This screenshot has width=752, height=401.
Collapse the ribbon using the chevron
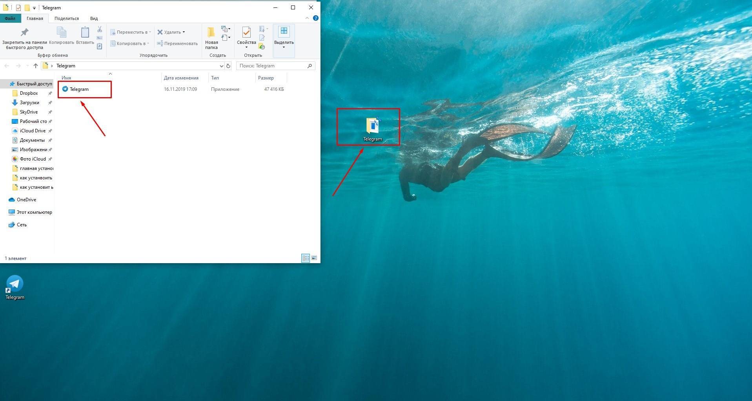point(307,18)
